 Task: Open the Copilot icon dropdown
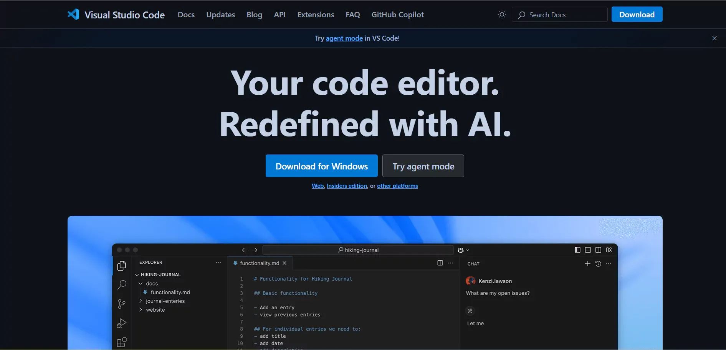[463, 250]
